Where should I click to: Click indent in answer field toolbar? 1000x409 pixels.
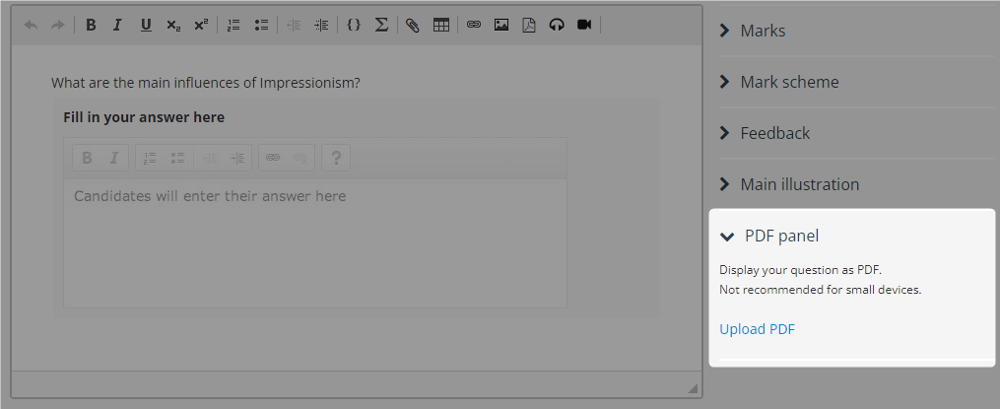tap(237, 158)
